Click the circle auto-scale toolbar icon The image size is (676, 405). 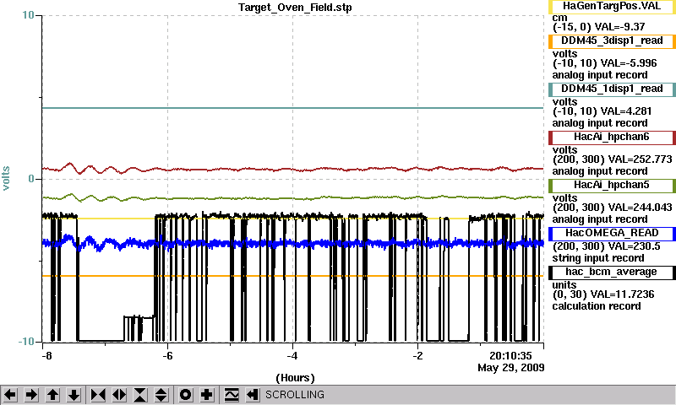tap(185, 395)
